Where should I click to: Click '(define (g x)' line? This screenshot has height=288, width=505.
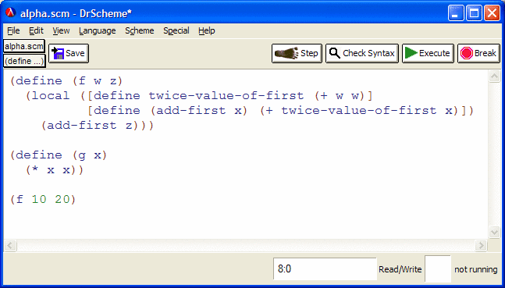(x=59, y=155)
